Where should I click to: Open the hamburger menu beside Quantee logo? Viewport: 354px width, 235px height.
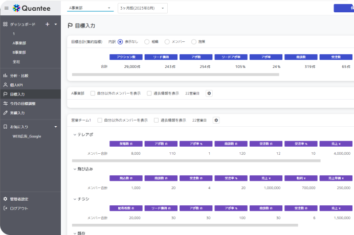(6, 8)
